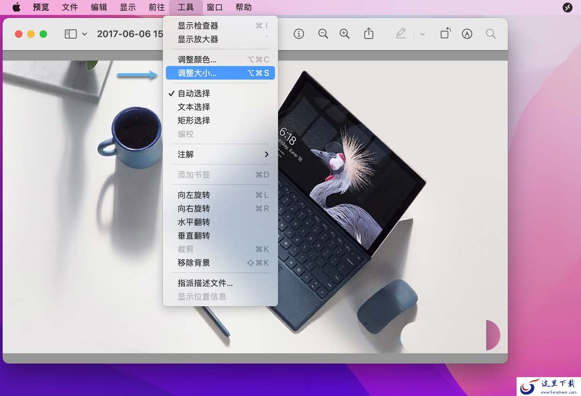Screen dimensions: 581x396
Task: Open the 编辑 menu
Action: coord(99,7)
